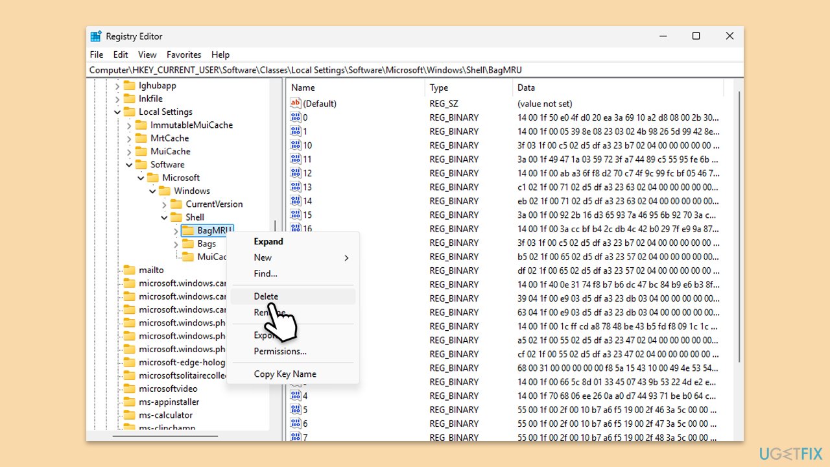Select Permissions... in the context menu
This screenshot has height=467, width=830.
click(280, 351)
